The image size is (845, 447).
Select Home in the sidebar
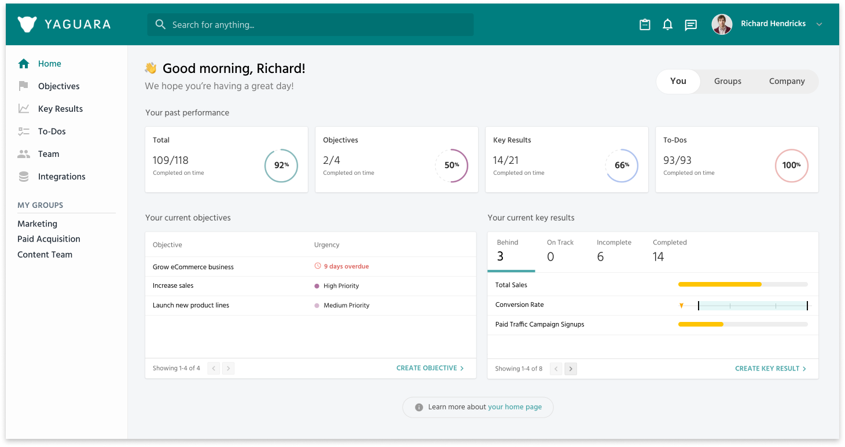tap(50, 64)
